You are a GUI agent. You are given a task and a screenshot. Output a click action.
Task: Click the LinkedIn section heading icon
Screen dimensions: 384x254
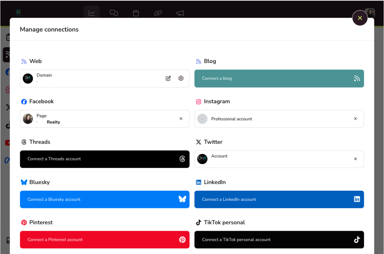198,182
